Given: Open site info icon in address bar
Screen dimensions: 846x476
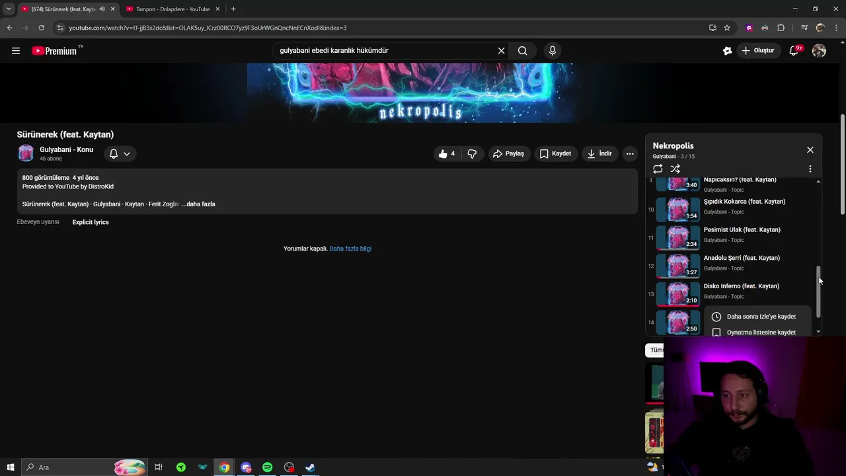Looking at the screenshot, I should [x=60, y=28].
